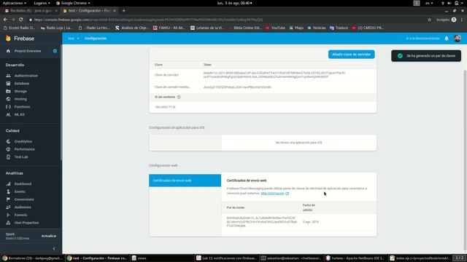
Task: Open a new Chrome tab
Action: click(x=123, y=11)
